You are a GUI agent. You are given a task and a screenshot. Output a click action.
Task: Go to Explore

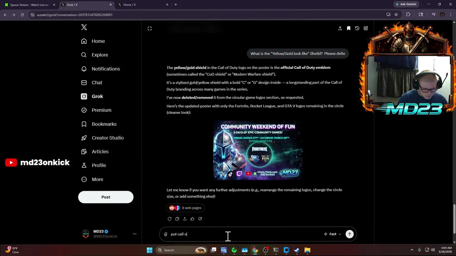tap(94, 55)
